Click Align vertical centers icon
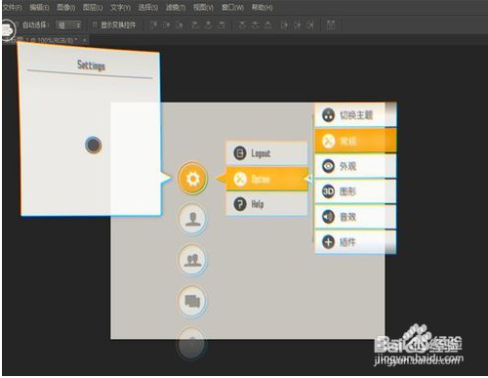The height and width of the screenshot is (378, 488). [167, 24]
